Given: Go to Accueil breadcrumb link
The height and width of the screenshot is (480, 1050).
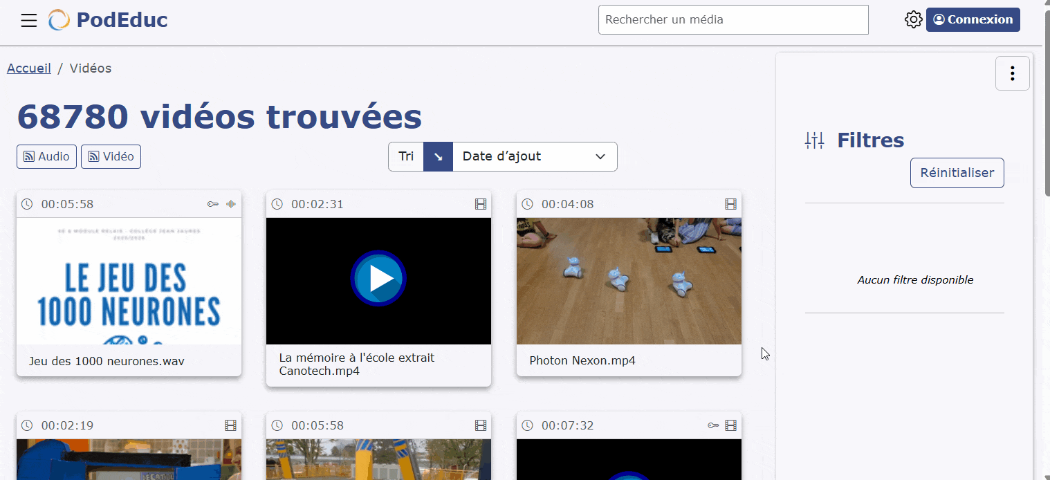Looking at the screenshot, I should [29, 68].
